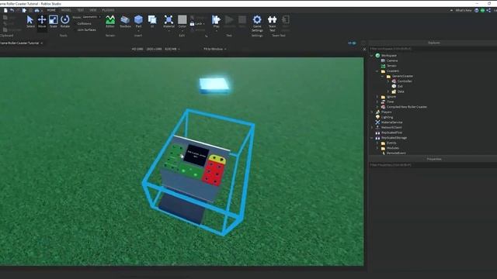Open the Part type dropdown arrow
The width and height of the screenshot is (497, 279).
point(138,31)
